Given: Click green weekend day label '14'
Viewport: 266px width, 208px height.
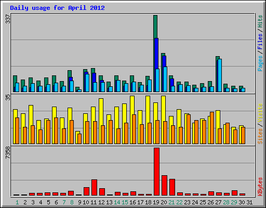Looking at the screenshot, I should (117, 202).
